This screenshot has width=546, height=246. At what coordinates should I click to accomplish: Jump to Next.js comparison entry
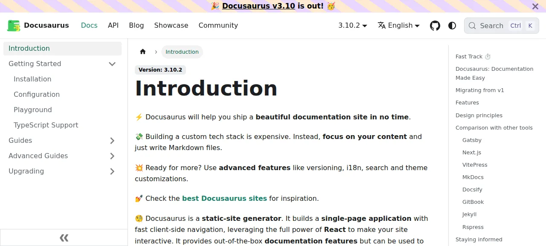tap(472, 153)
